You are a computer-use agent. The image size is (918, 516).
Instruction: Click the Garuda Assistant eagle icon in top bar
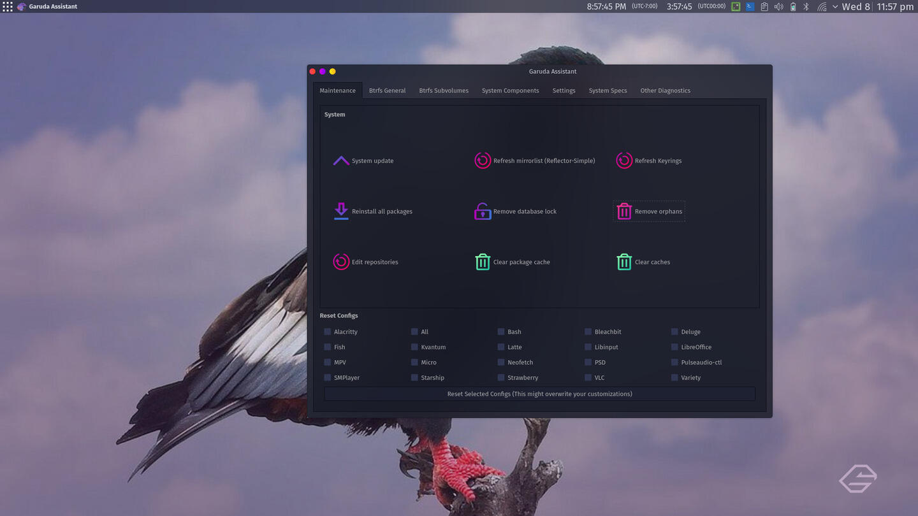point(22,6)
